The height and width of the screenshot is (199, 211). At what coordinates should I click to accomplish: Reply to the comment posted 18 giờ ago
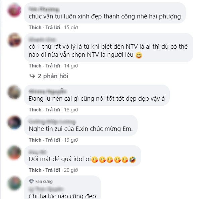pyautogui.click(x=53, y=110)
